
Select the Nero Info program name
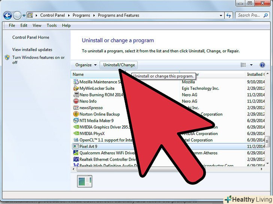[88, 101]
